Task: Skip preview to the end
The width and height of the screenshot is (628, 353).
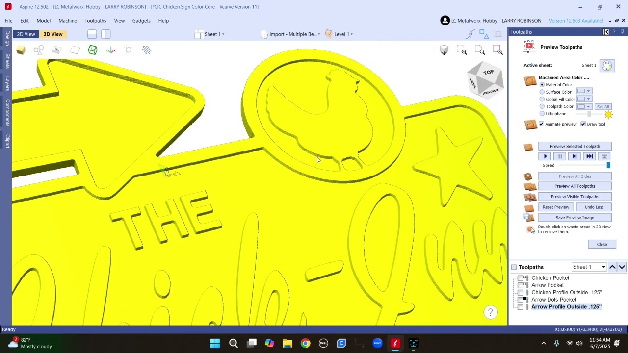Action: 589,156
